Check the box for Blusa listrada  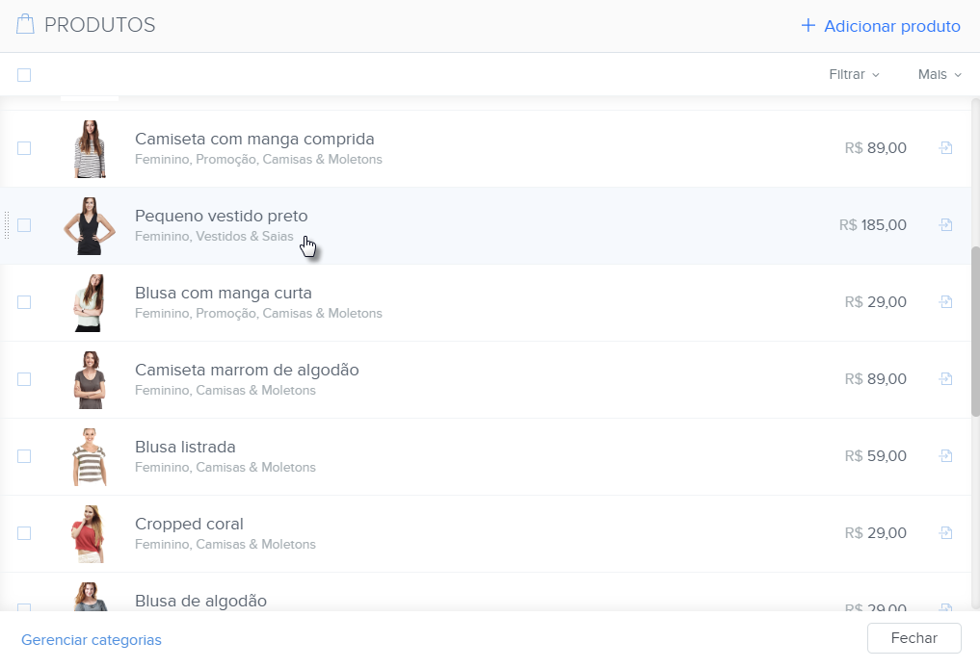pyautogui.click(x=24, y=456)
